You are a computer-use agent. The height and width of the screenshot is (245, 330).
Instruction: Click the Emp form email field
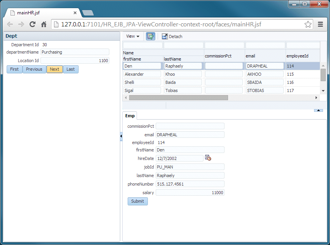[x=190, y=135]
